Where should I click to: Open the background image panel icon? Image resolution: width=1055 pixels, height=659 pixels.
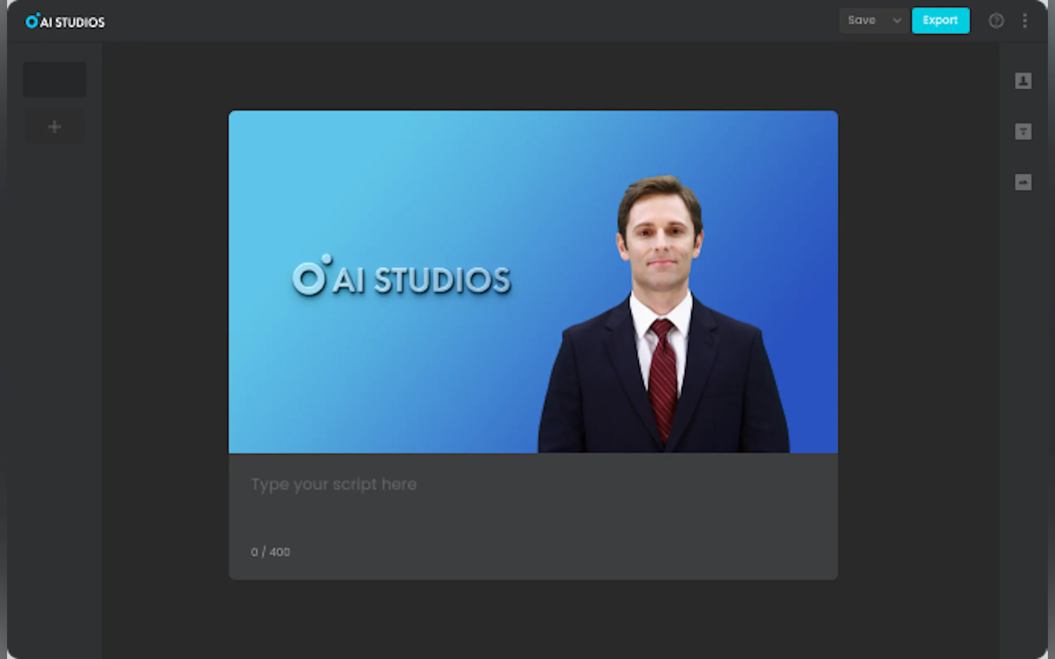click(1023, 182)
